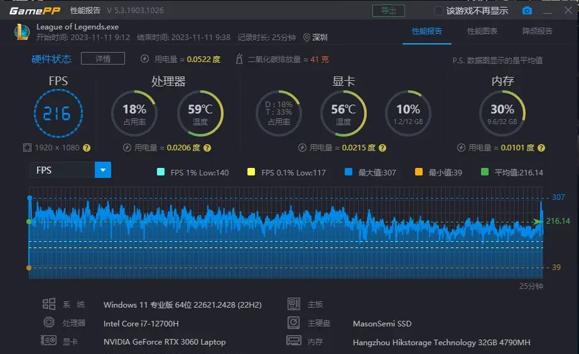The image size is (579, 354).
Task: Click the Hangzhou Hikstorage Technology 32GB text
Action: tap(441, 343)
